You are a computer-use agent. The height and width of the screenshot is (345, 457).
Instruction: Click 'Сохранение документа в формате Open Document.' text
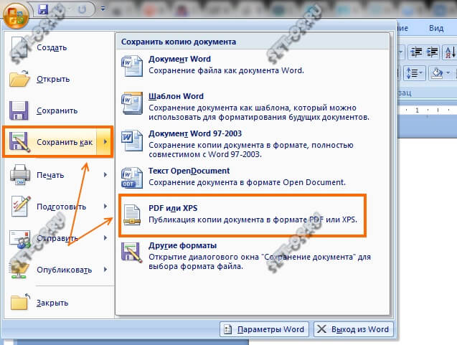[247, 182]
